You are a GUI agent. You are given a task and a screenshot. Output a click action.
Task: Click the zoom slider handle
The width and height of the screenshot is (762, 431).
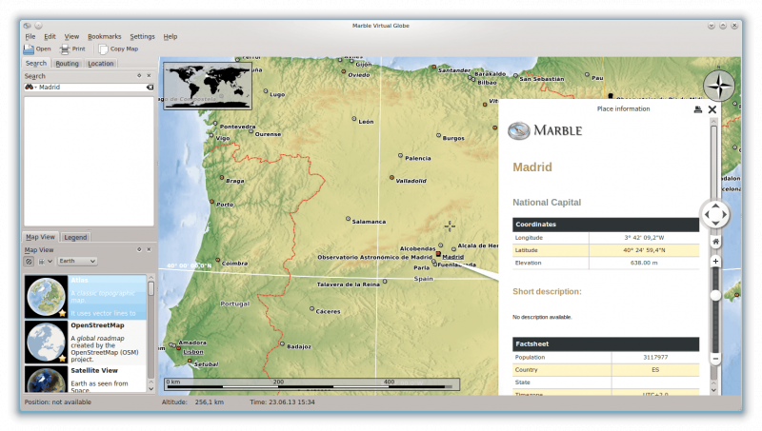[715, 296]
